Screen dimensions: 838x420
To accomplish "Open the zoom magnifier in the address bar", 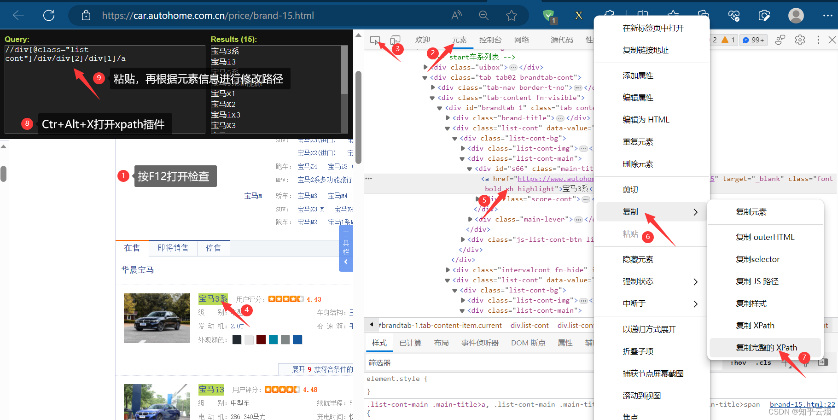I will (x=484, y=15).
